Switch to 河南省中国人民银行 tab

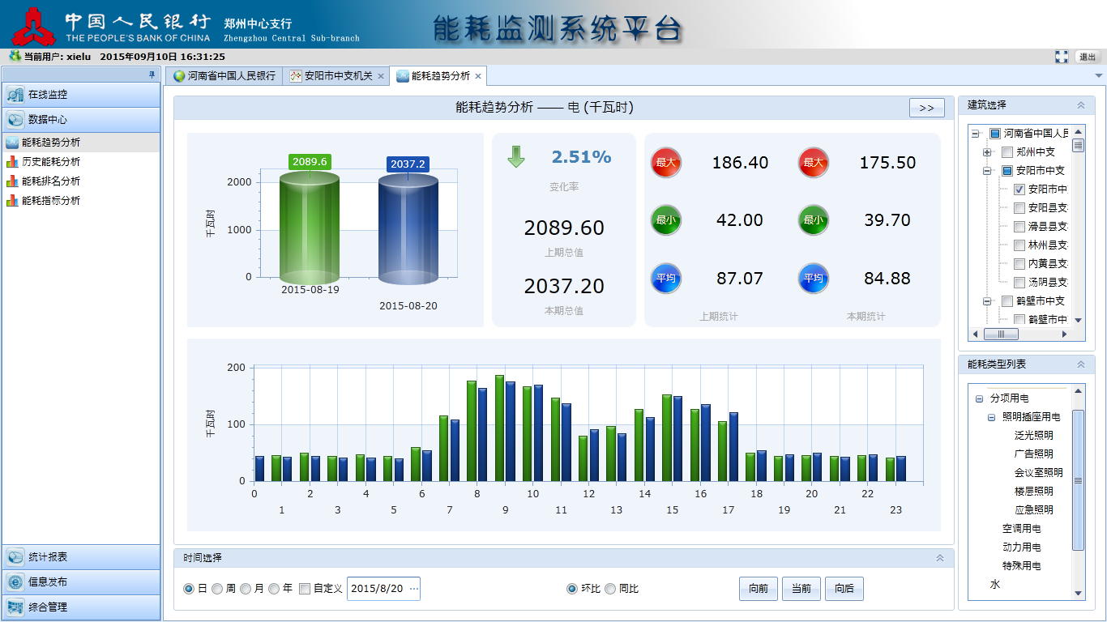224,76
